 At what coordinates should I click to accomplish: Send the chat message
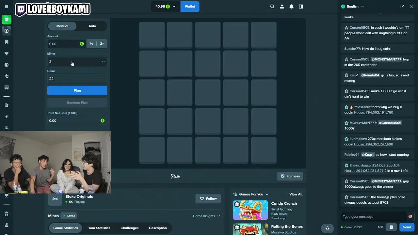coord(407,227)
